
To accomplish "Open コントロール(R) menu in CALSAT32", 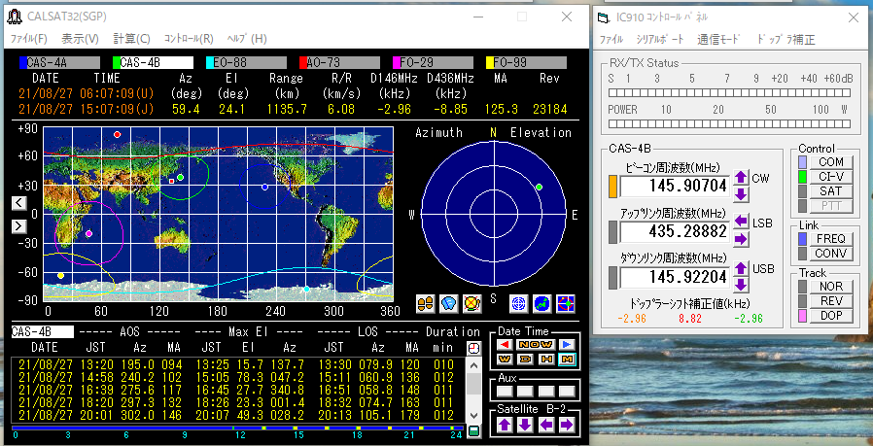I will click(189, 39).
